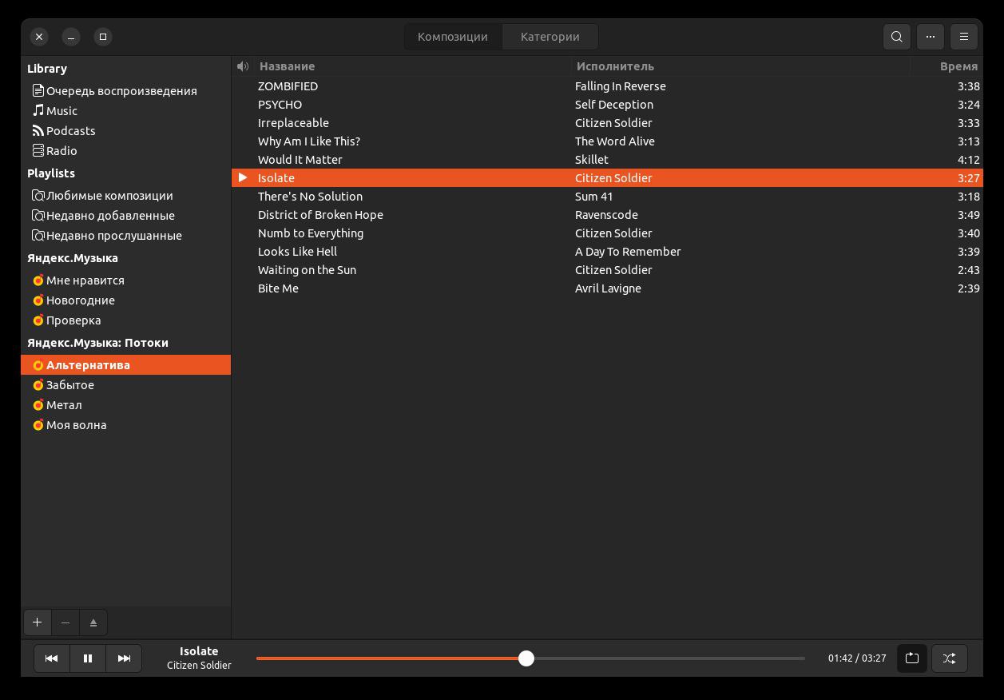Open the hamburger main menu
Screen dimensions: 1004x700
964,37
